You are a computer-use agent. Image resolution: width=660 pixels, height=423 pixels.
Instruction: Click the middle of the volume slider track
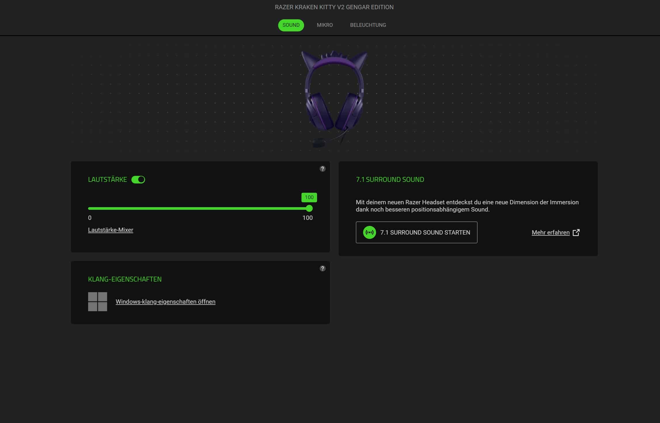[x=199, y=208]
